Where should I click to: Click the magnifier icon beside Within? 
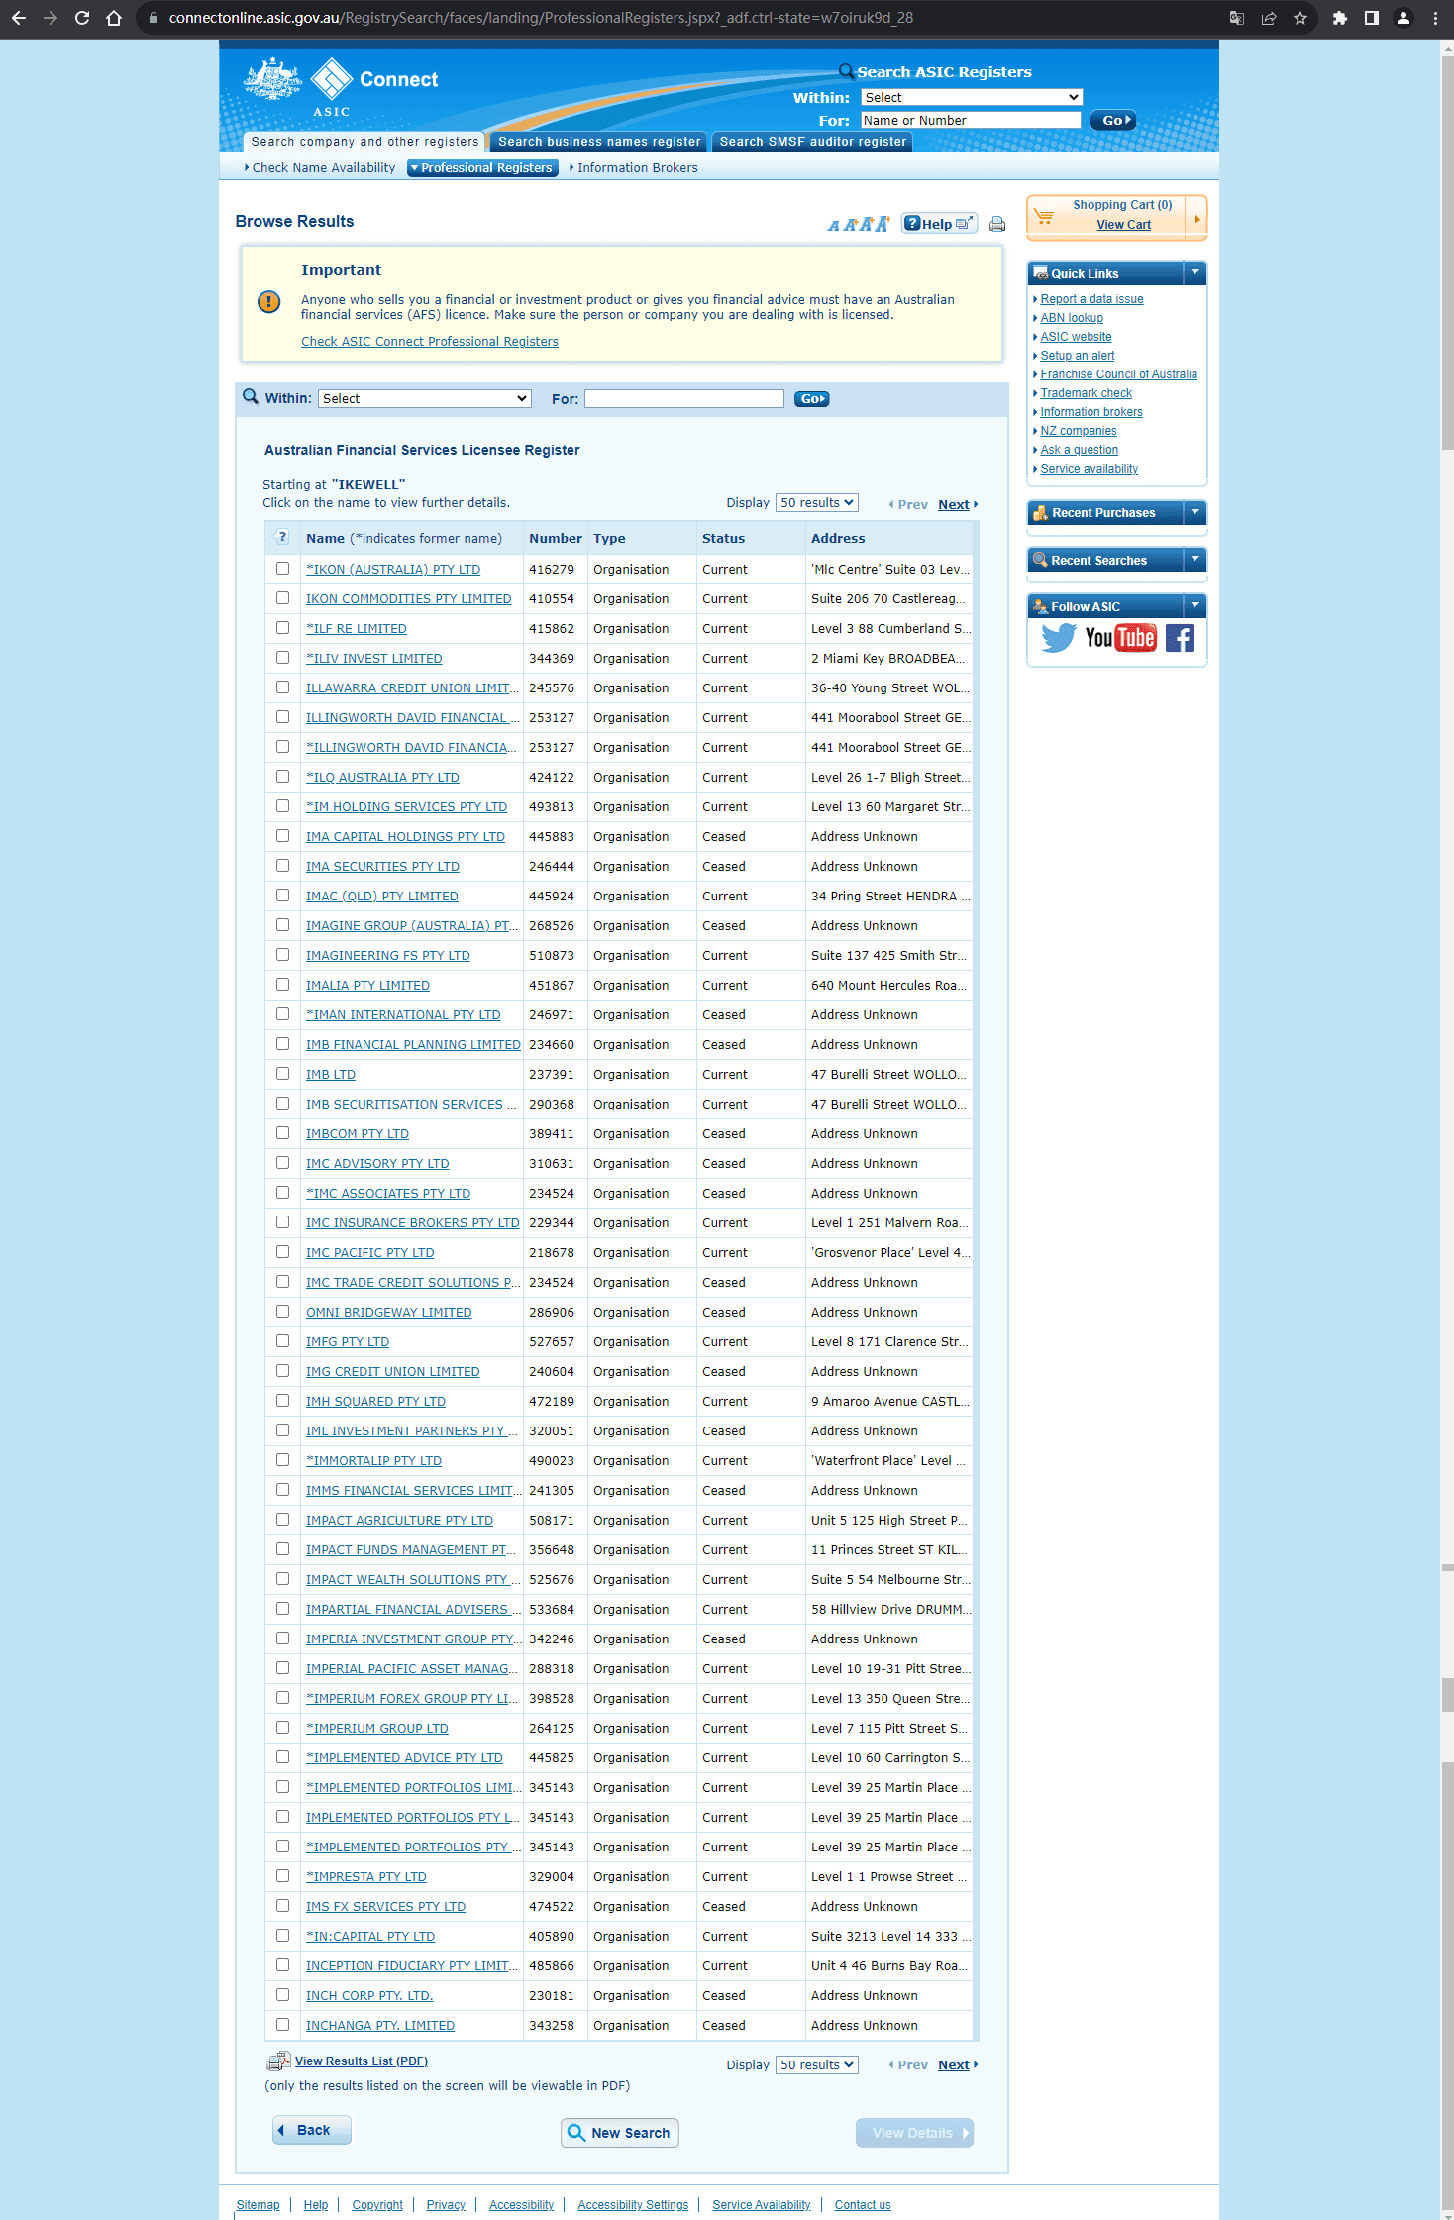point(251,397)
